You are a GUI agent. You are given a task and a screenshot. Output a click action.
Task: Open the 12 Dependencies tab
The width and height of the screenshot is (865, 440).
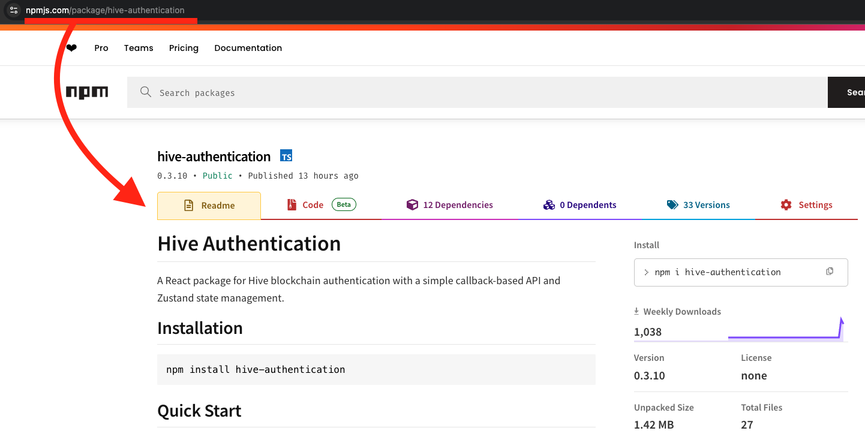(x=449, y=205)
